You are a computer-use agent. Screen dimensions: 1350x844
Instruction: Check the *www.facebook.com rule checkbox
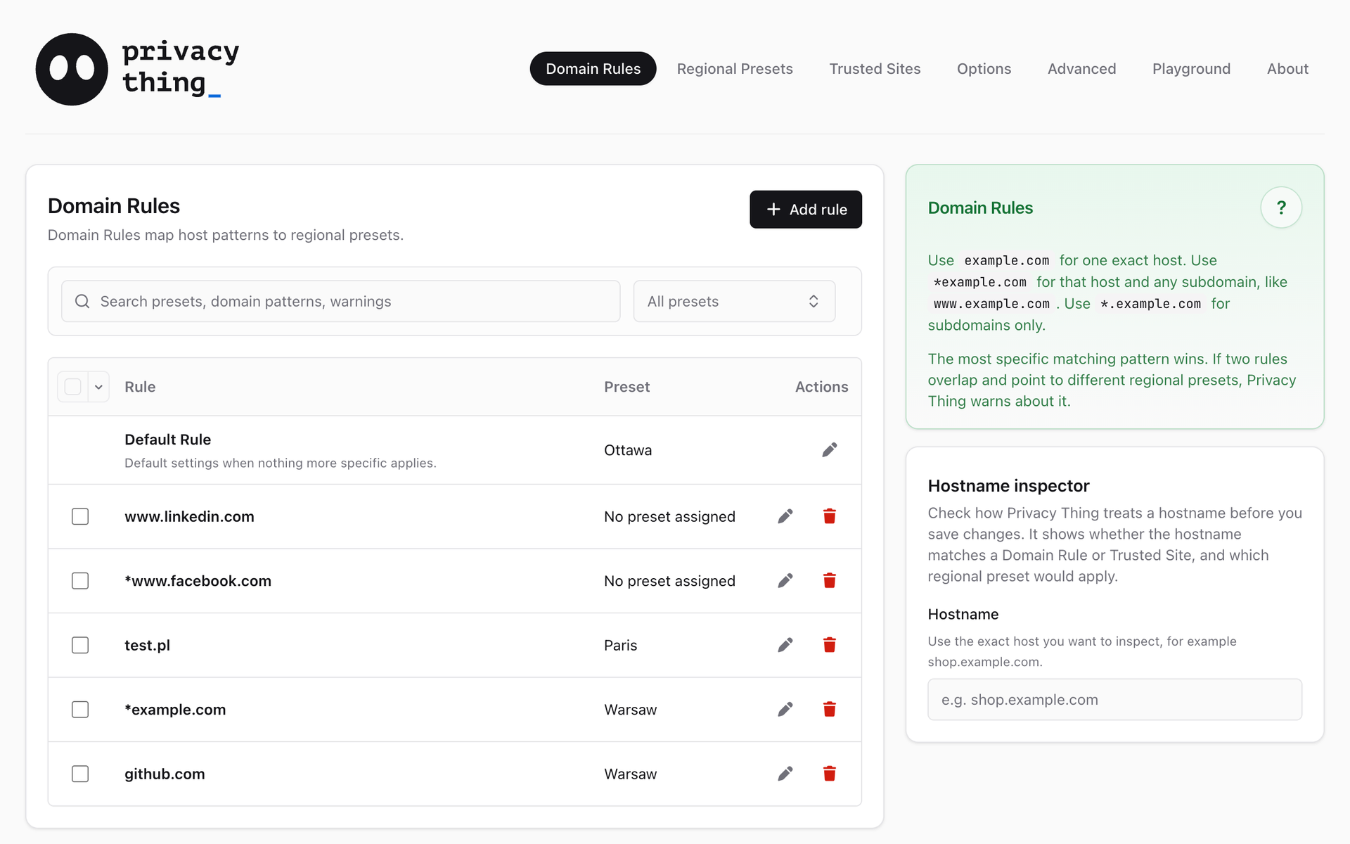pos(80,581)
